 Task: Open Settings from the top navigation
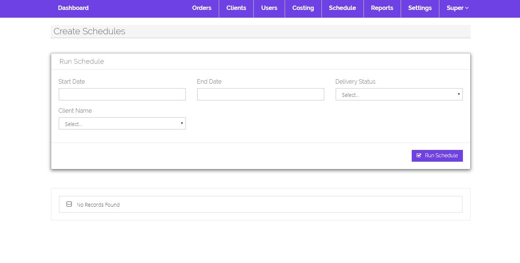[x=419, y=8]
